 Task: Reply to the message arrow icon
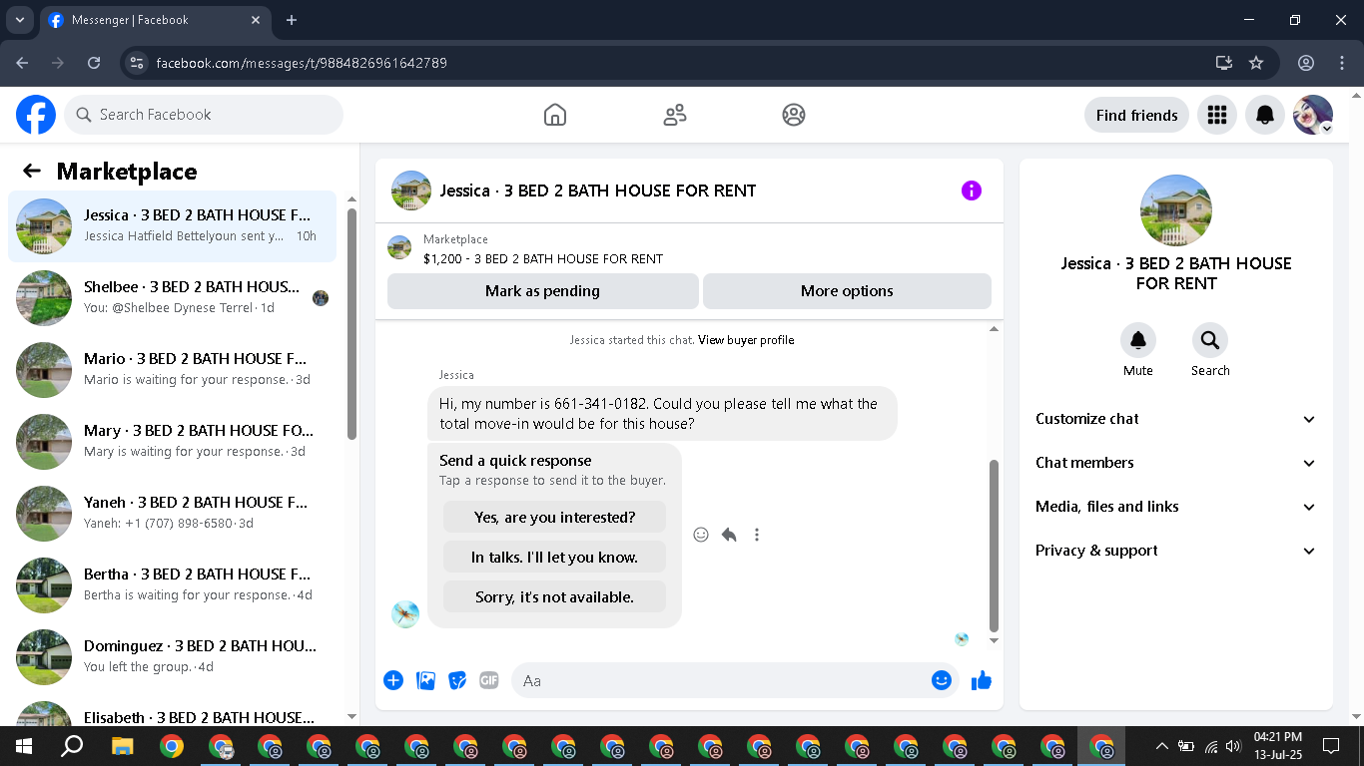(x=729, y=535)
